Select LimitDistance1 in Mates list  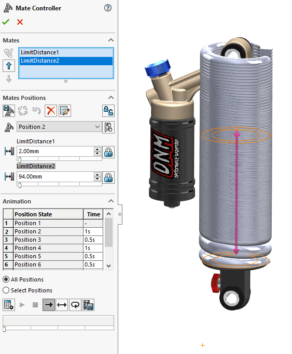[66, 52]
